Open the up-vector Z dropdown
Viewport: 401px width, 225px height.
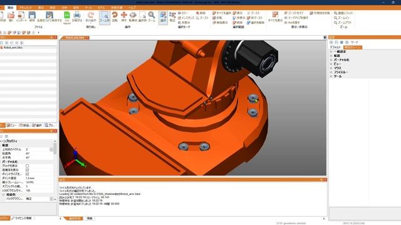point(51,149)
